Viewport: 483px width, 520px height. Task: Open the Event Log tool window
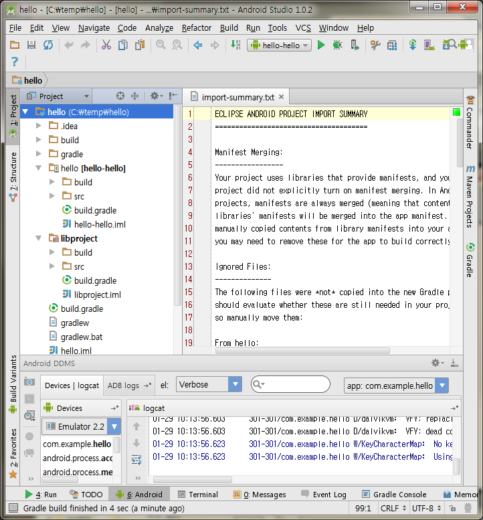(x=324, y=495)
